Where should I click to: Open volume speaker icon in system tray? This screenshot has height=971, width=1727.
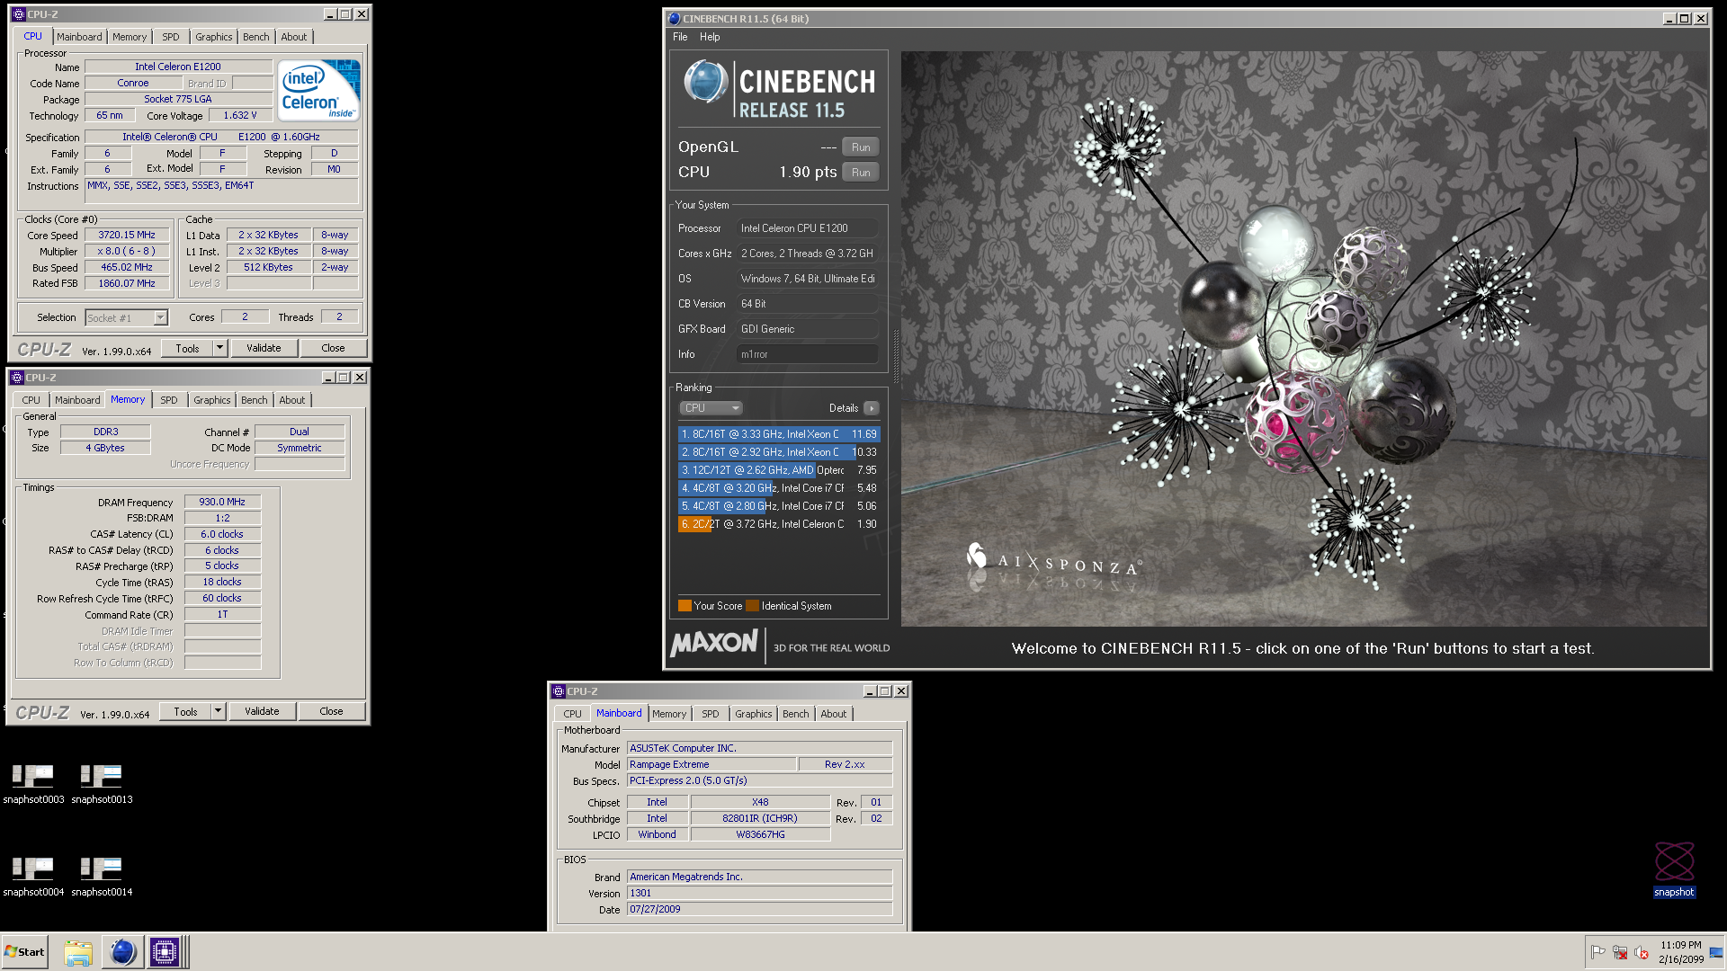[1642, 952]
